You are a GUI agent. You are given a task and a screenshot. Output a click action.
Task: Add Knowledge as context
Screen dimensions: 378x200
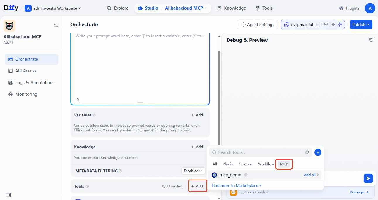tap(197, 147)
